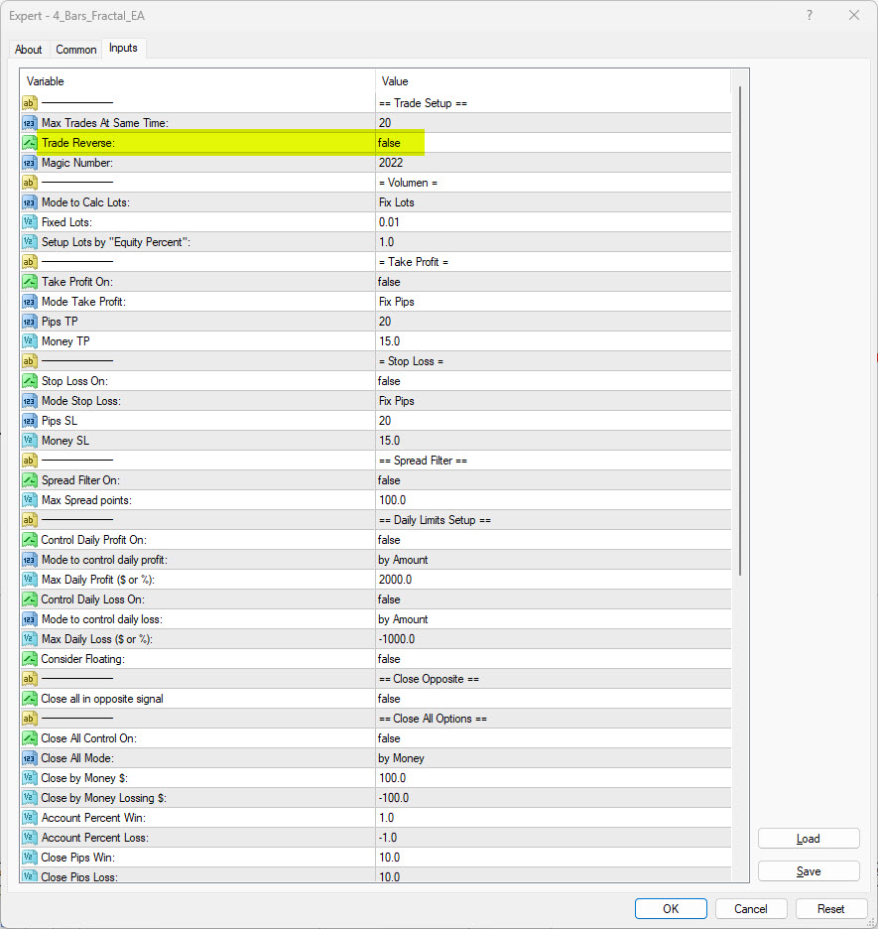Click the boolean icon beside Control Daily Profit On
The image size is (878, 929).
[x=30, y=540]
